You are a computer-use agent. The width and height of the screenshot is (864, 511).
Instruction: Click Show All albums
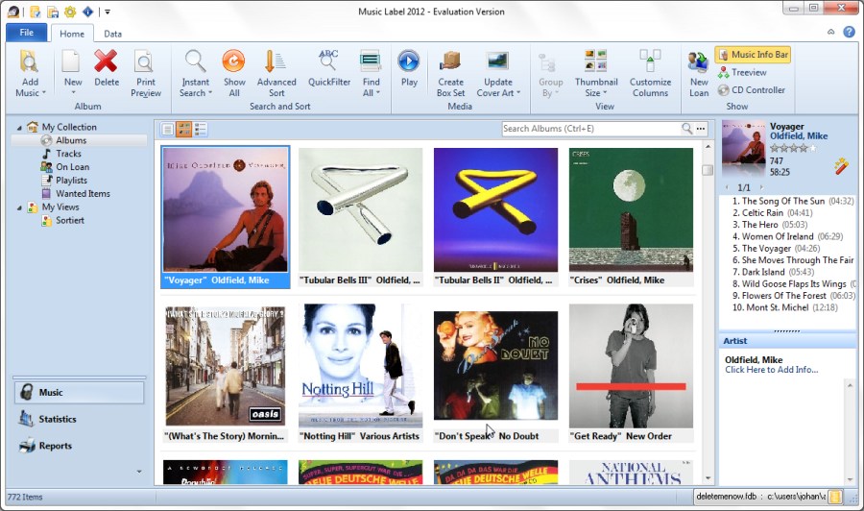[233, 73]
